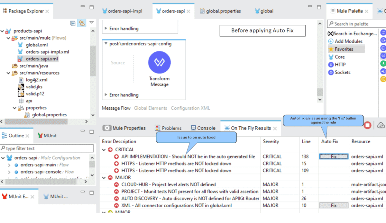Click Collapse All icon in Package Explorer
The height and width of the screenshot is (223, 386).
pos(73,23)
